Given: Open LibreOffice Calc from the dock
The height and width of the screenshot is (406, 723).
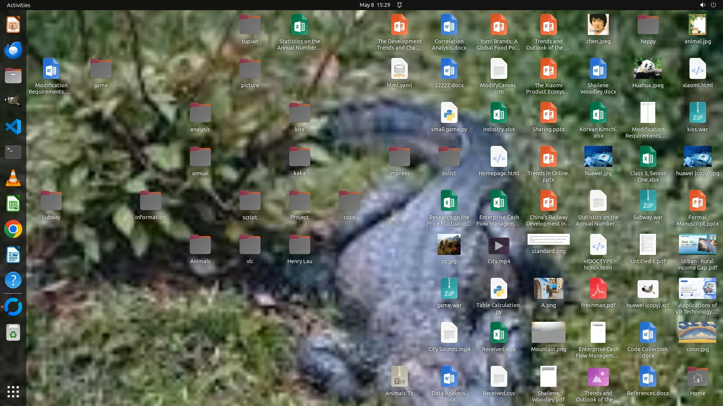Looking at the screenshot, I should (x=13, y=203).
